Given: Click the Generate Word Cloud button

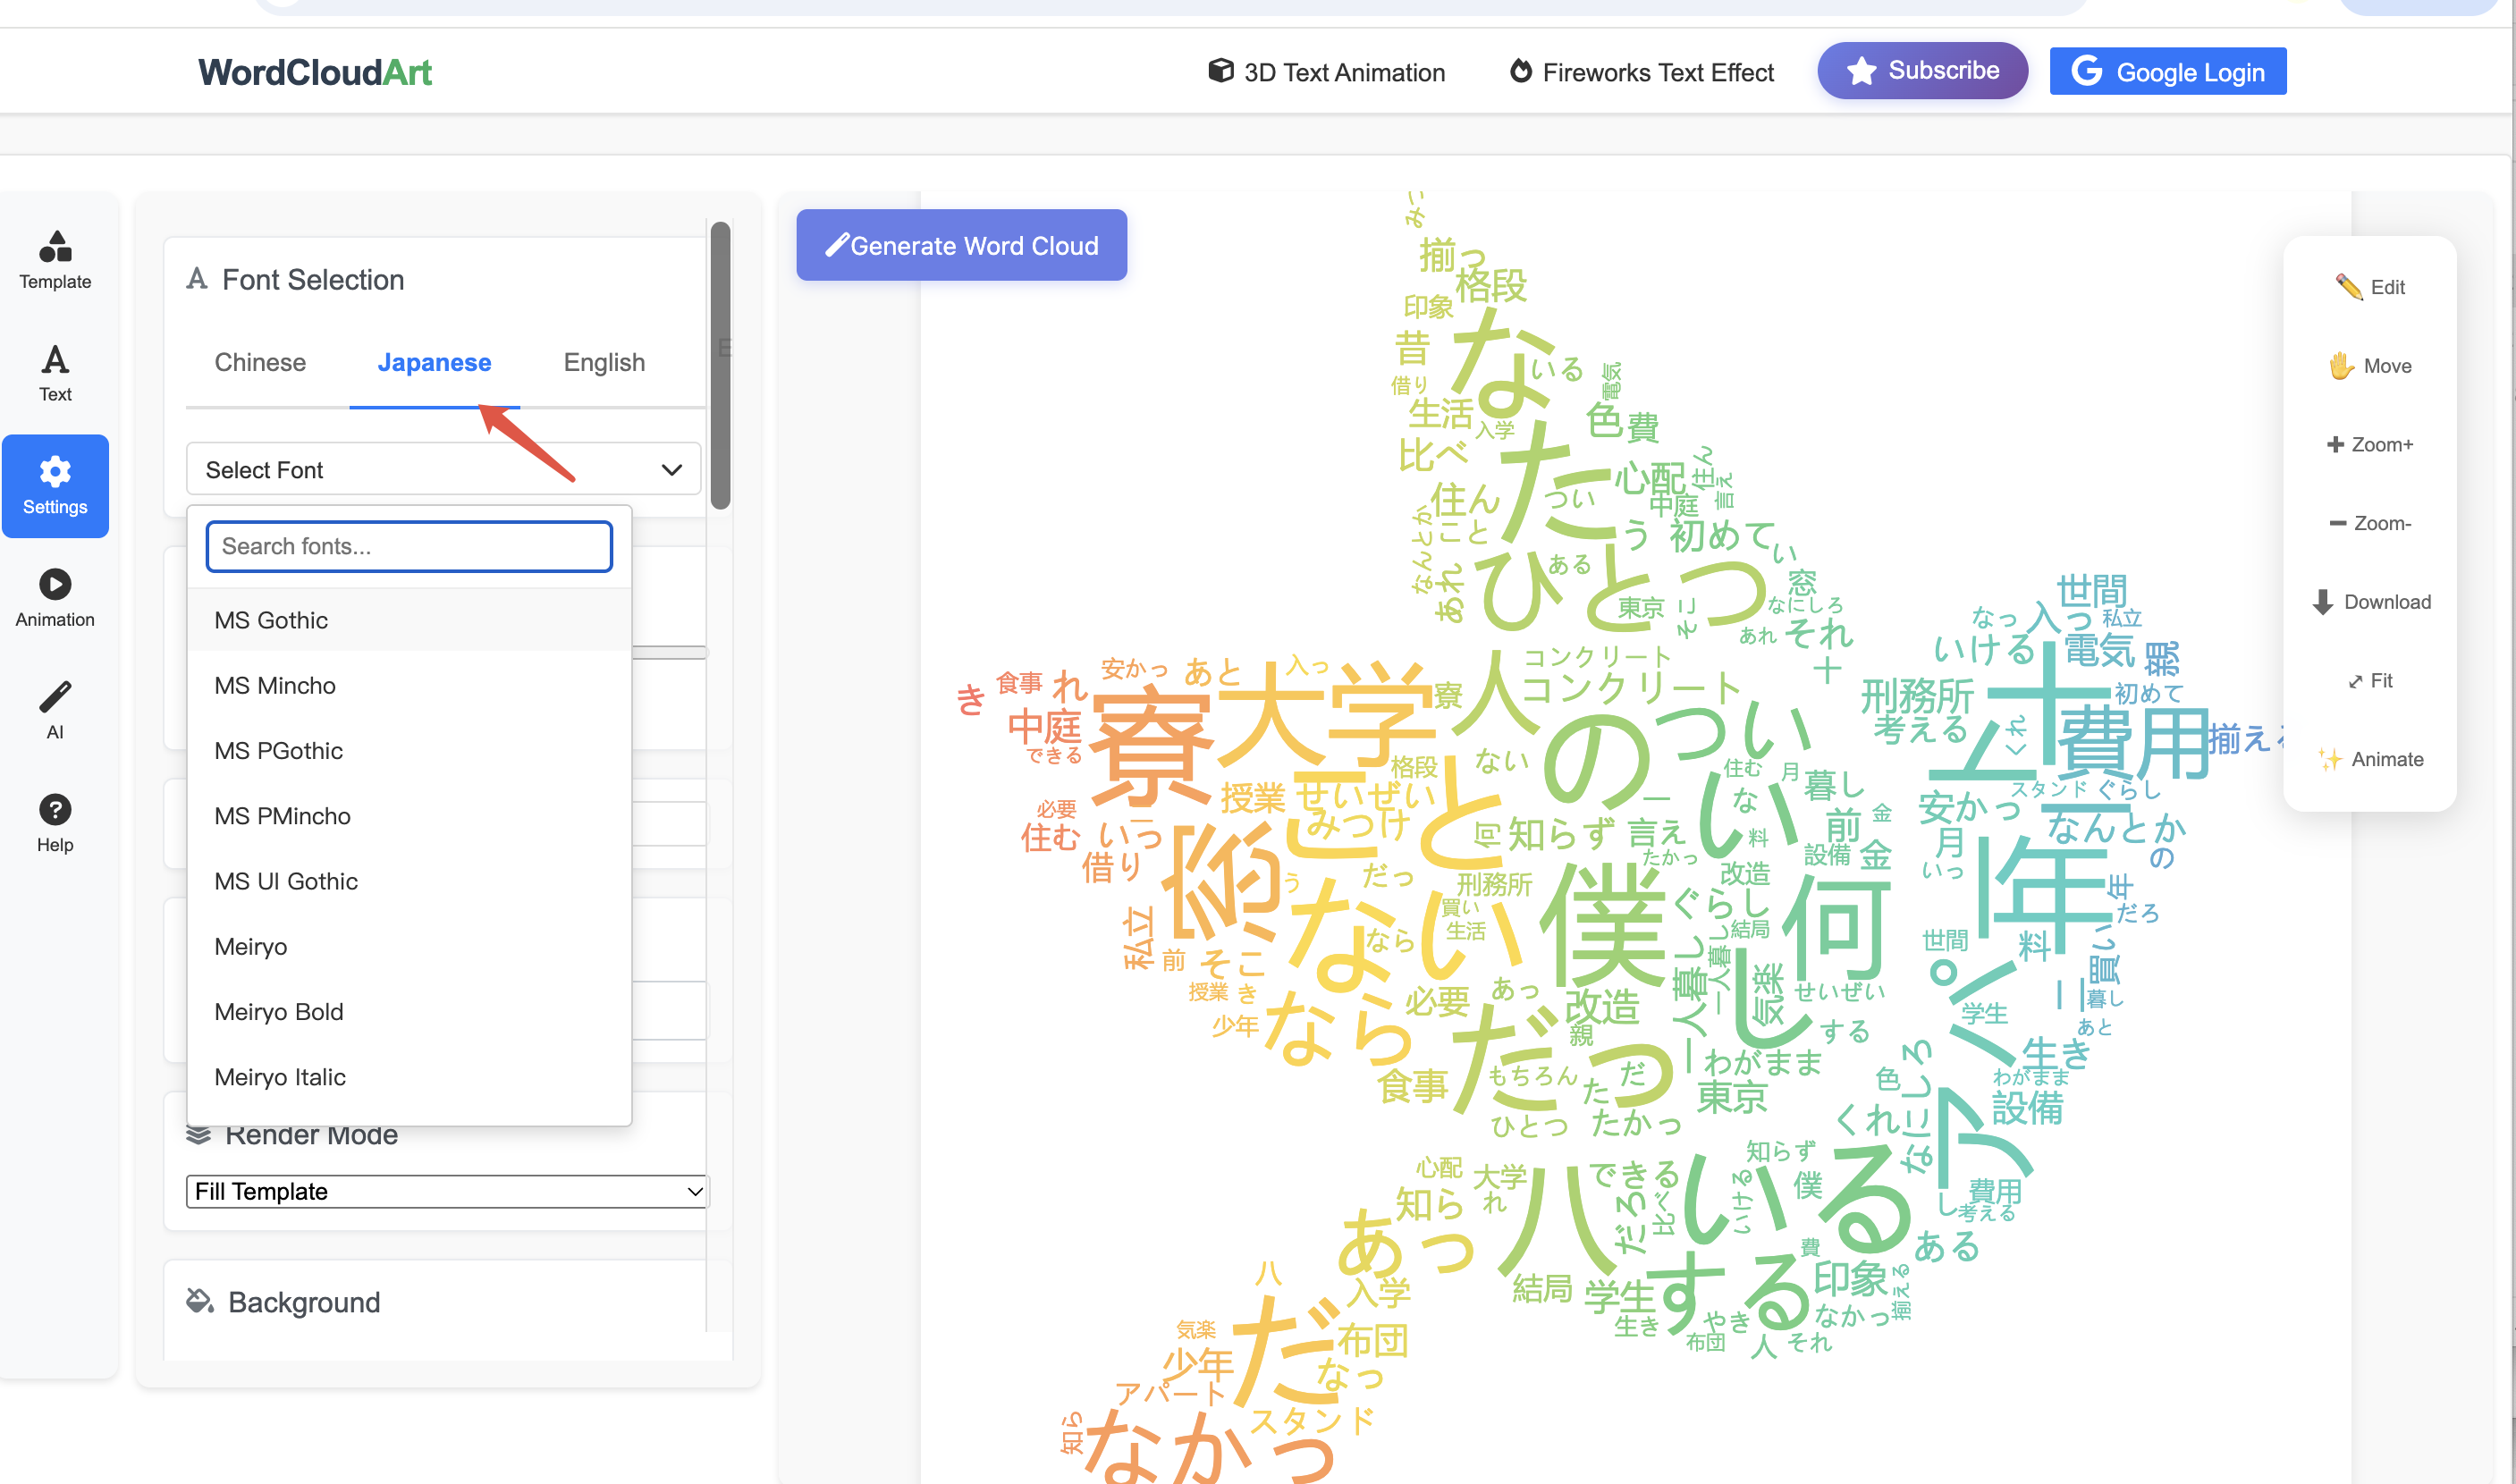Looking at the screenshot, I should click(x=961, y=245).
